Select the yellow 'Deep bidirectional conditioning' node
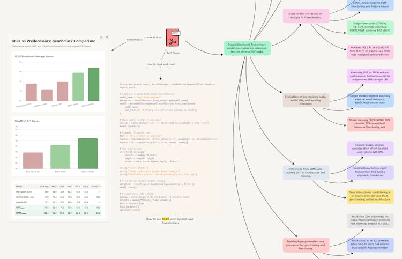Image resolution: width=402 pixels, height=259 pixels. click(370, 196)
